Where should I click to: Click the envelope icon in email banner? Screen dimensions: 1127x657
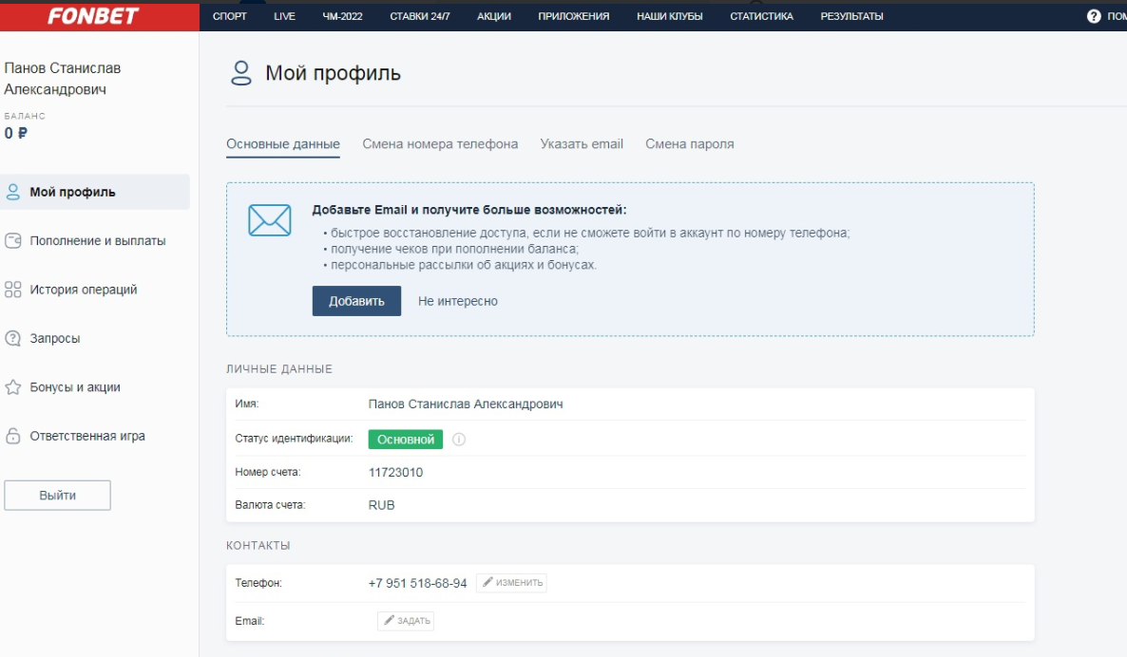[x=269, y=219]
